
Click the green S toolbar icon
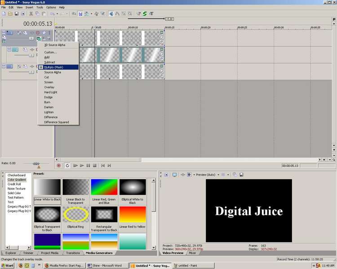[145, 14]
